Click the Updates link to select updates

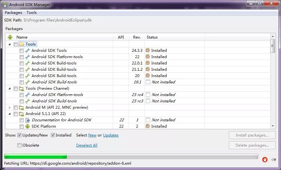(x=111, y=135)
